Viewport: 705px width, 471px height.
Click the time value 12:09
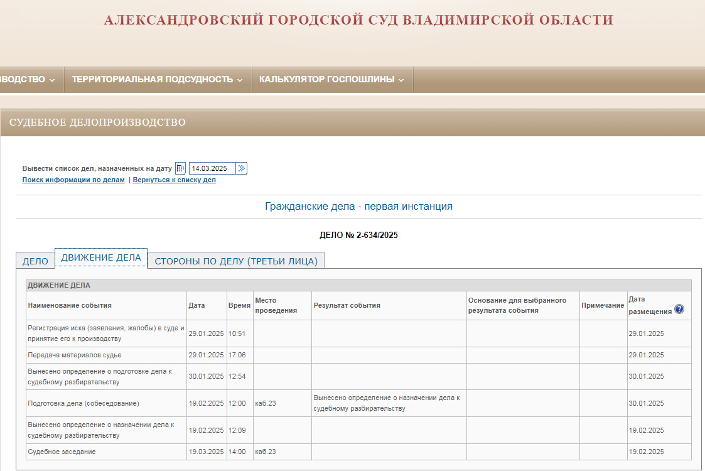(x=237, y=430)
